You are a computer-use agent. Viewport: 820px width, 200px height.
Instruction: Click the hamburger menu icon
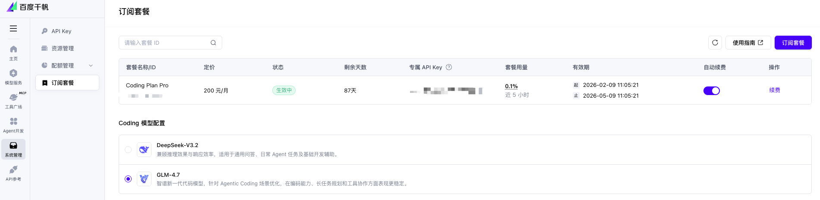[x=13, y=28]
